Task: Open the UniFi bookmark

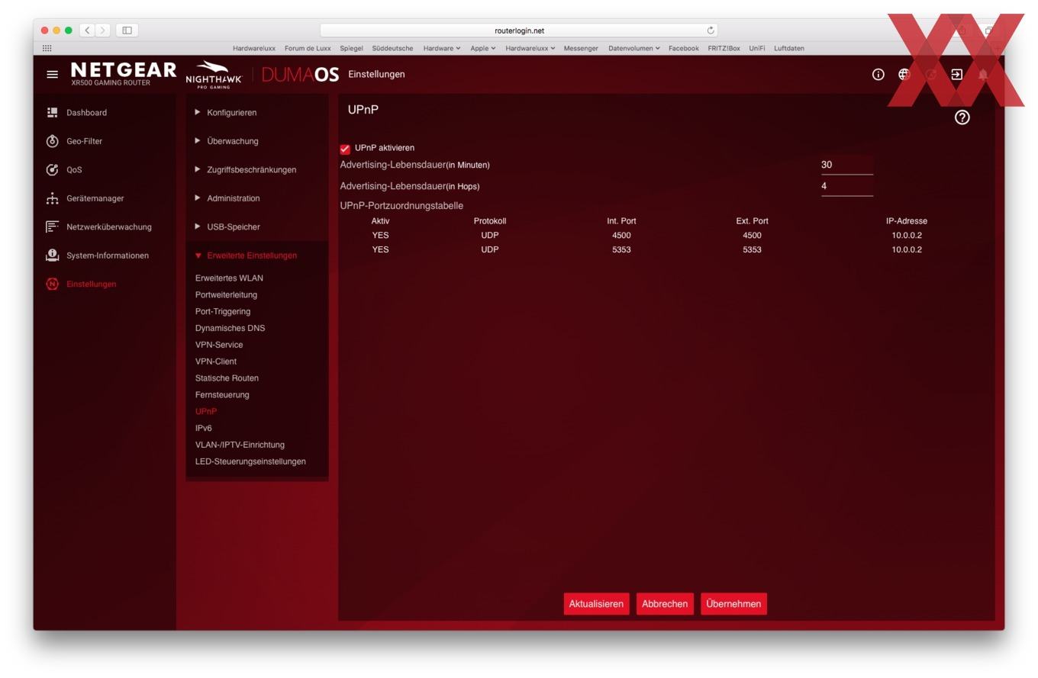Action: [x=756, y=48]
